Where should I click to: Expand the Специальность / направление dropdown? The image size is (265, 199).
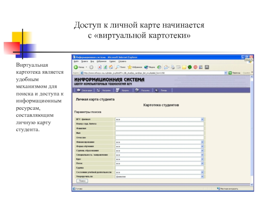pyautogui.click(x=202, y=155)
